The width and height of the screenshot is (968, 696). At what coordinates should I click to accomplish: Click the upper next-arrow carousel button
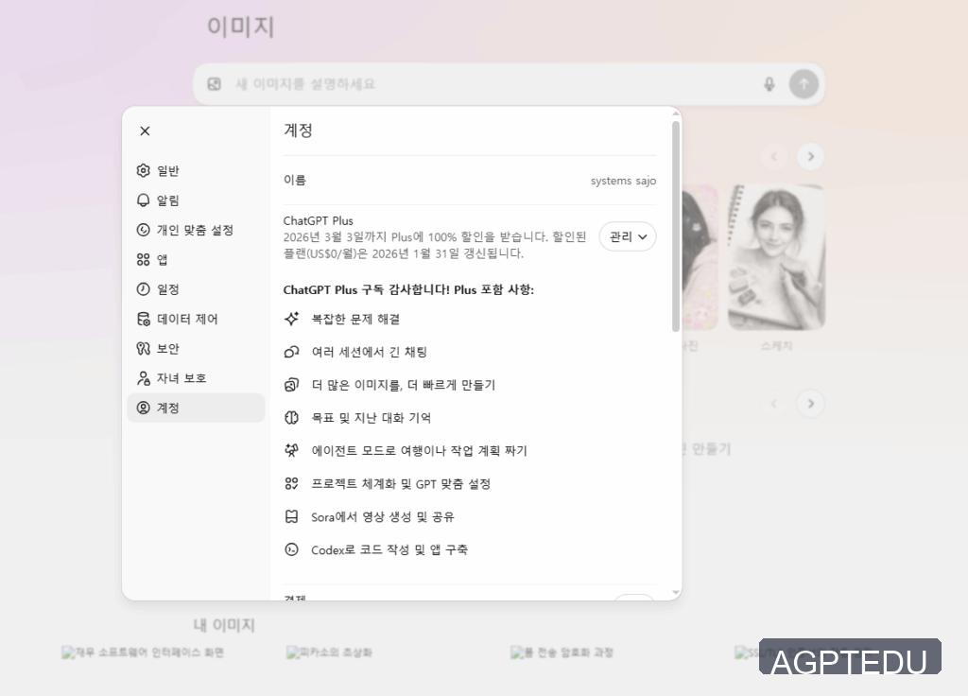810,156
